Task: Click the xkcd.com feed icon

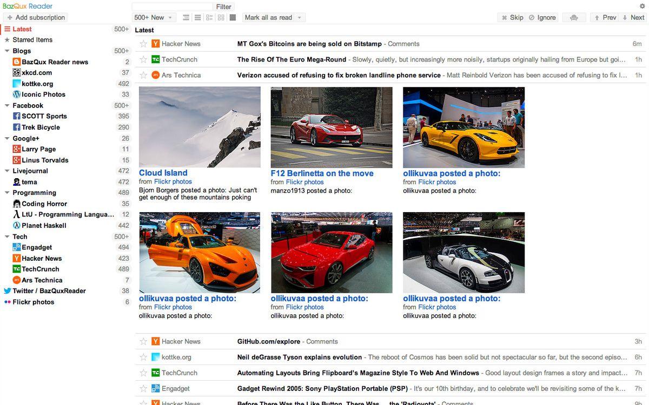Action: [17, 72]
